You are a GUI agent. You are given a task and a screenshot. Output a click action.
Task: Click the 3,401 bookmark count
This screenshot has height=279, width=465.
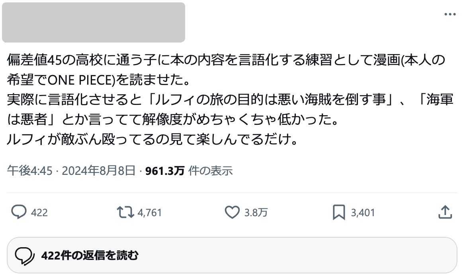click(x=363, y=213)
